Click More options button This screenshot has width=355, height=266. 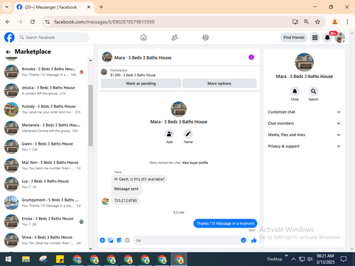pos(219,84)
